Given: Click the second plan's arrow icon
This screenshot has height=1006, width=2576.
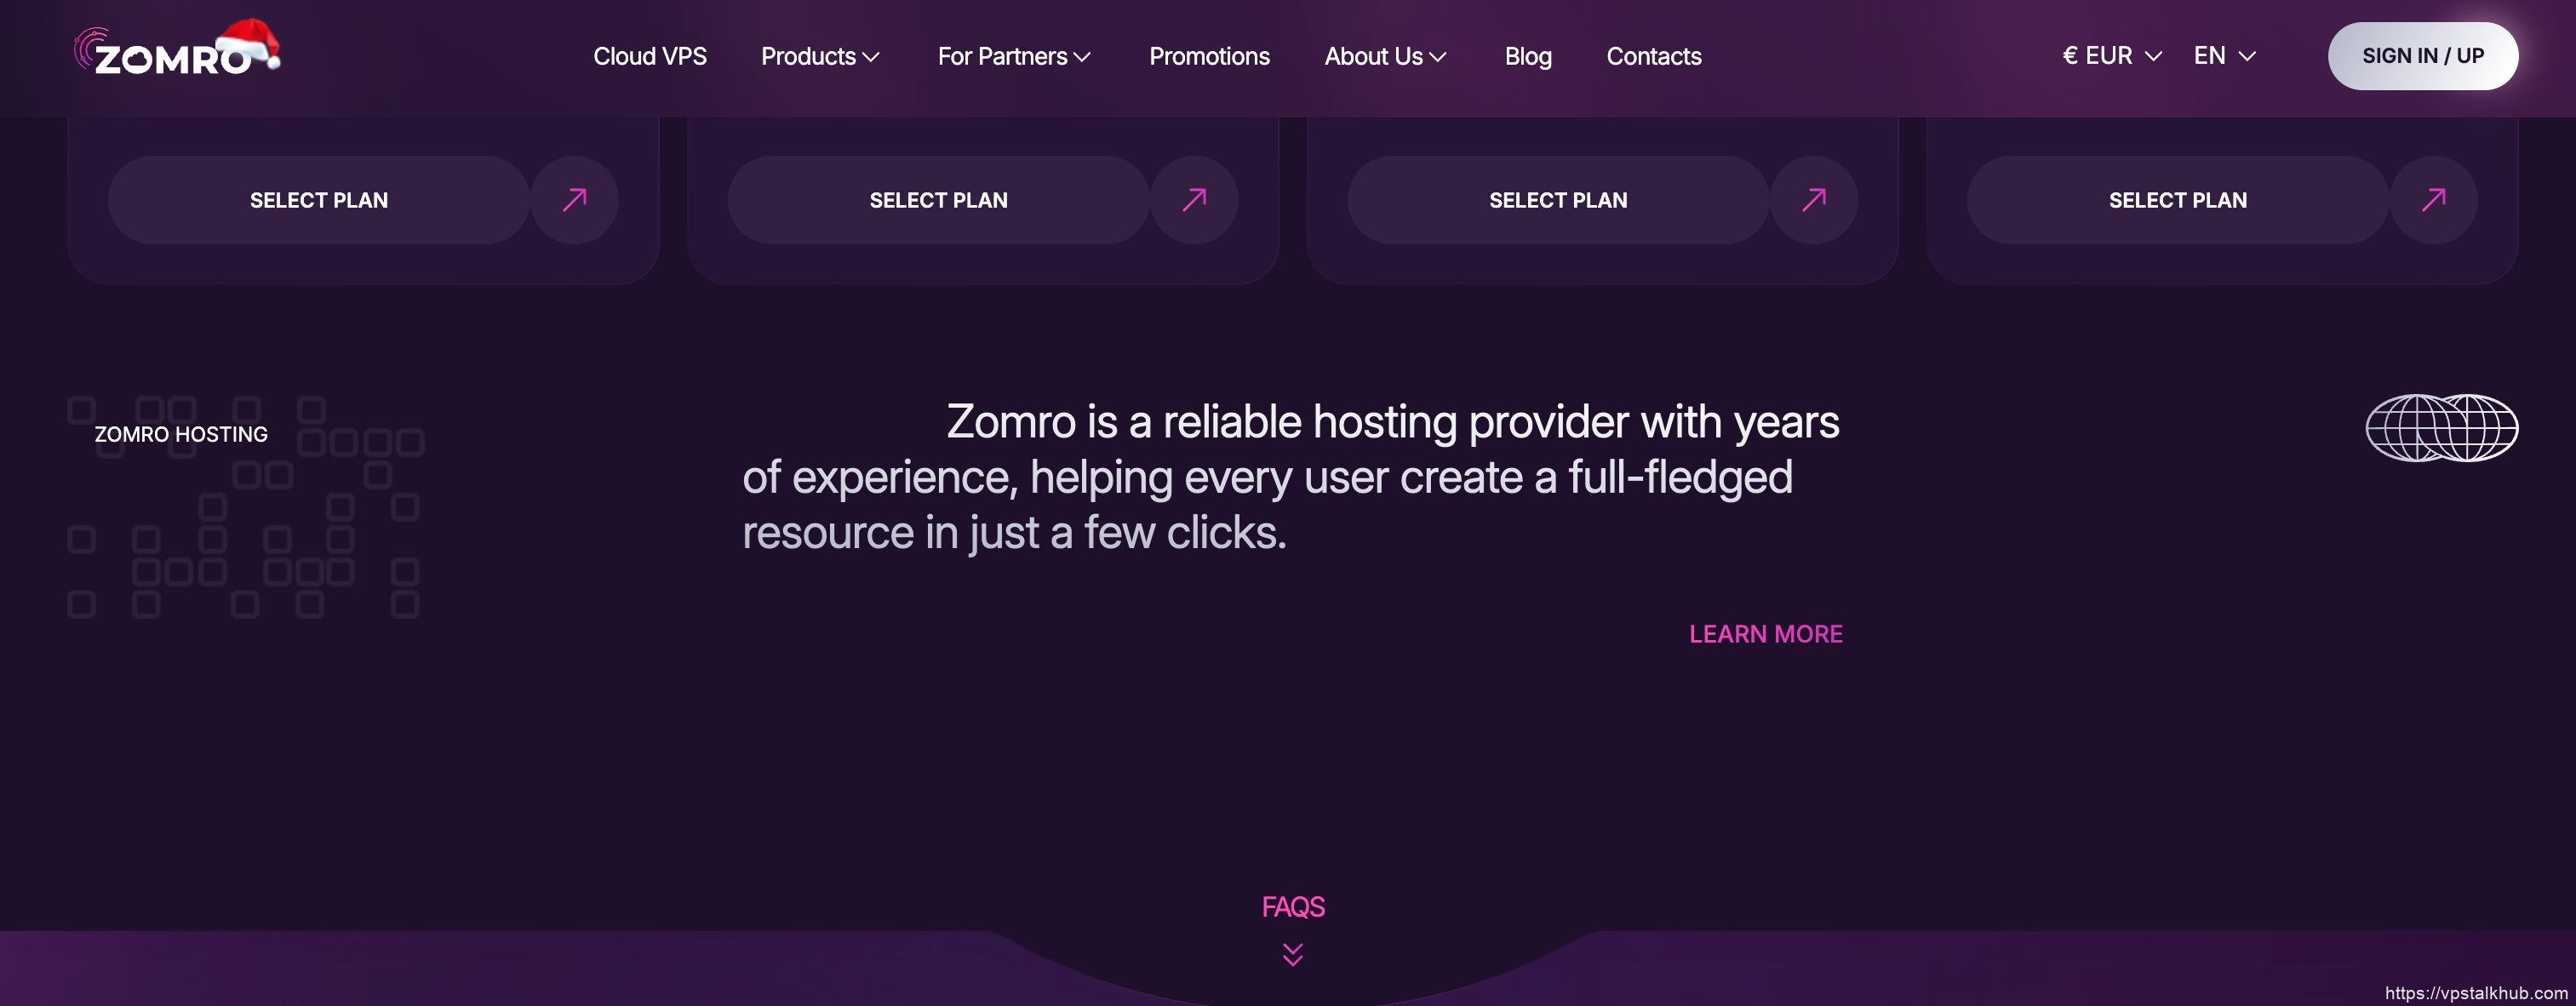Looking at the screenshot, I should click(1194, 200).
